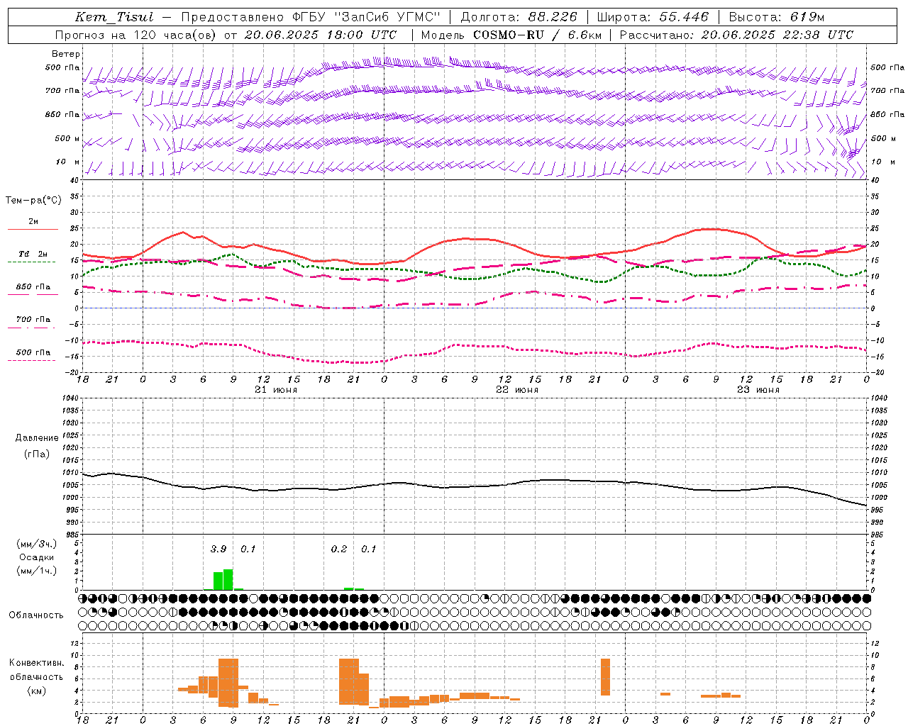Click the 0.2 precipitation value
Viewport: 908px width, 726px height.
[x=339, y=549]
